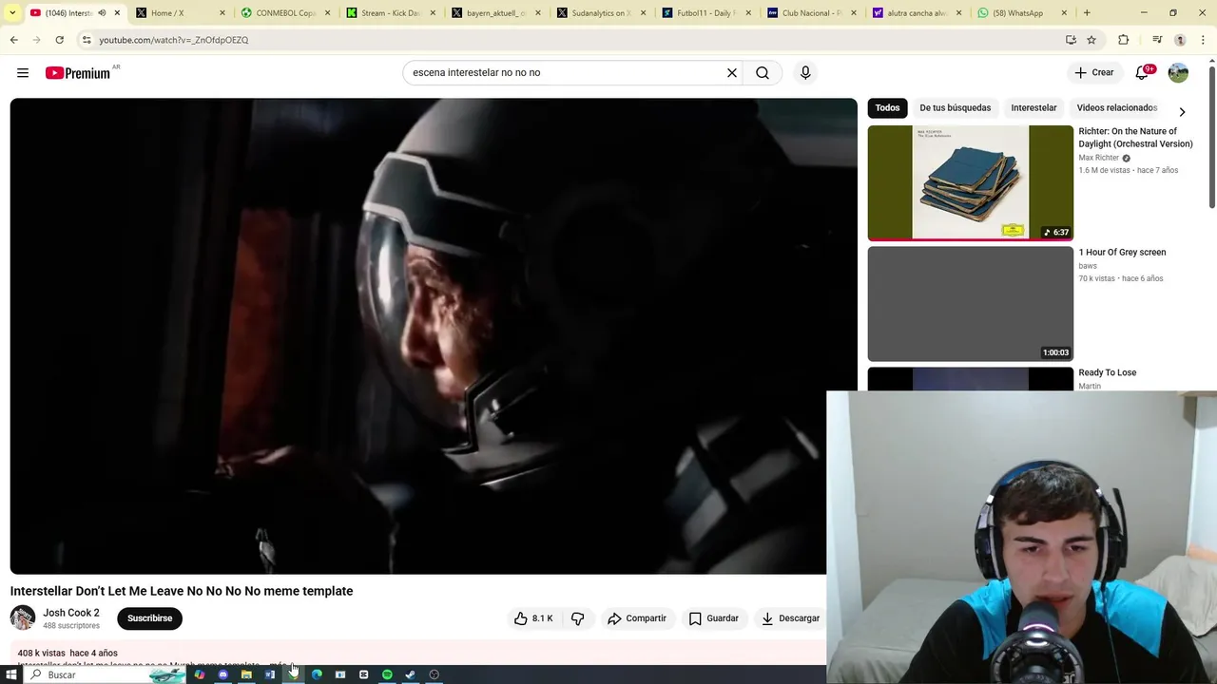Select 'De tus búsquedas' filter chip

tap(955, 108)
